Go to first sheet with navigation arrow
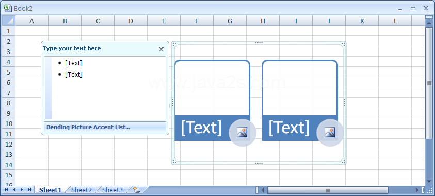435x196 pixels. tap(7, 190)
